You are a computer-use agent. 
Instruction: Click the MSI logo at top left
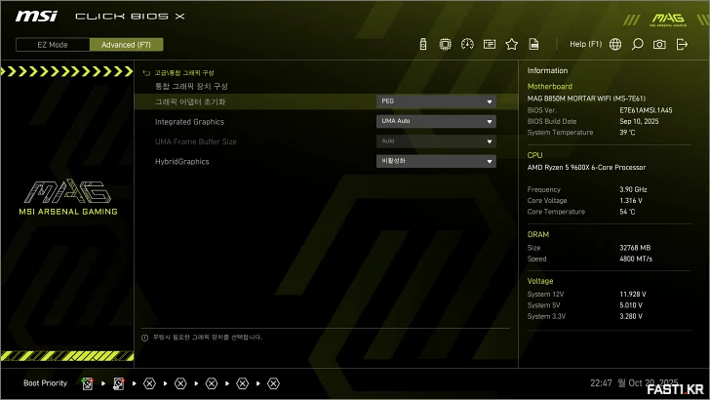click(36, 17)
